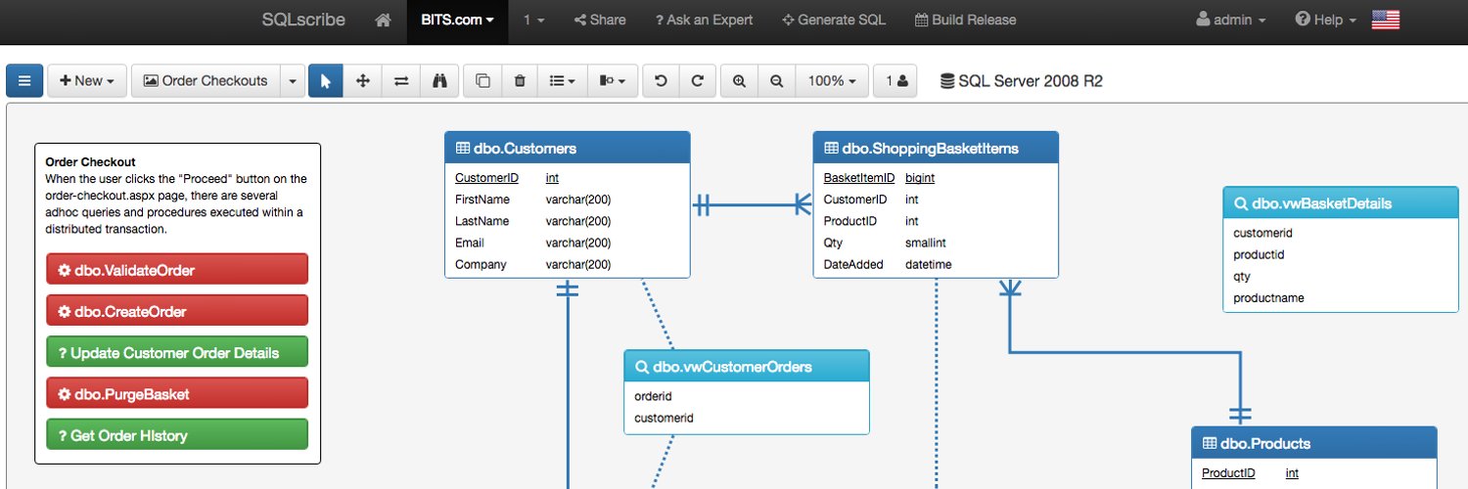Click the magnifier icon on dbo.vwCustomerOrders
The height and width of the screenshot is (489, 1468).
(x=642, y=367)
